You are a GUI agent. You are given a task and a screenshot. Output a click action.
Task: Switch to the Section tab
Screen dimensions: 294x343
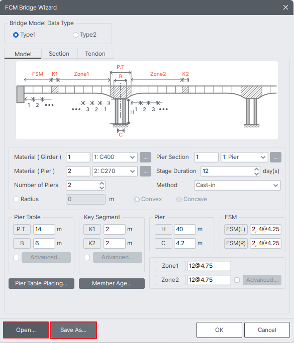point(59,54)
